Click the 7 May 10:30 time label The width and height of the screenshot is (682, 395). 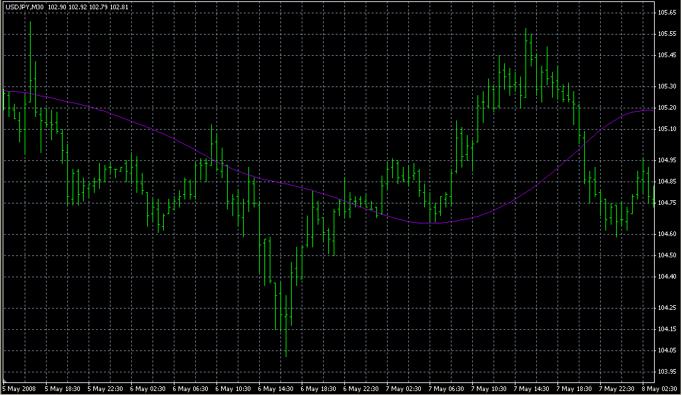tap(488, 389)
